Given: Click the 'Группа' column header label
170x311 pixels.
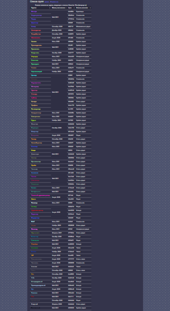Looking at the screenshot, I should point(34,8).
